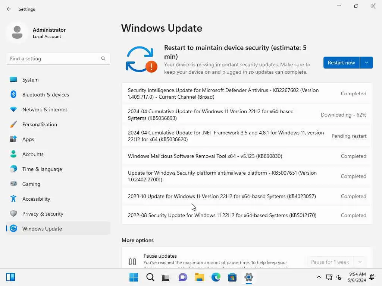This screenshot has width=382, height=286.
Task: Click the Administrator profile avatar
Action: click(x=17, y=32)
